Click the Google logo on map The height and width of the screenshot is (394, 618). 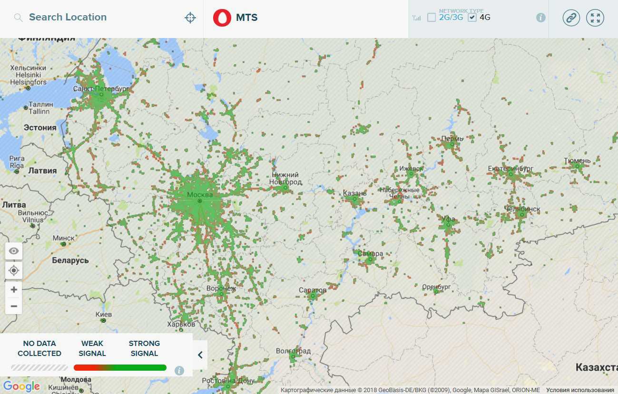tap(21, 386)
